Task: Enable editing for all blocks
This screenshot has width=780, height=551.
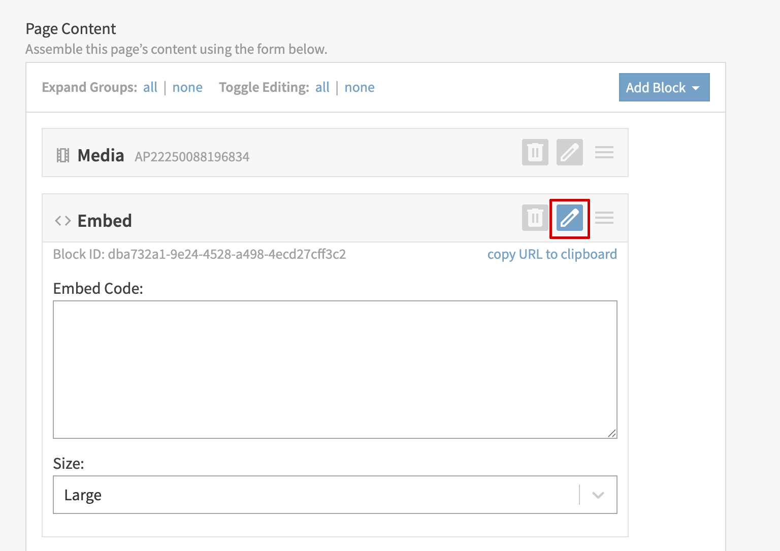Action: (322, 87)
